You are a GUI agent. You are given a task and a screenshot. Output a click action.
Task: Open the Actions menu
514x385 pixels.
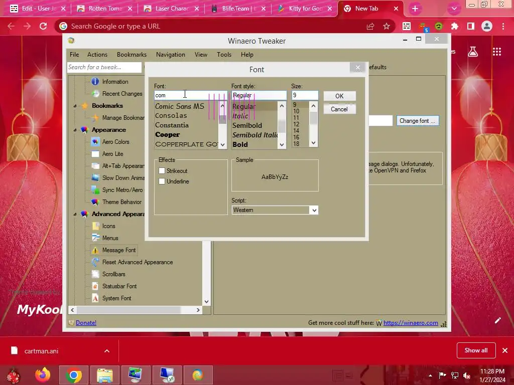97,55
